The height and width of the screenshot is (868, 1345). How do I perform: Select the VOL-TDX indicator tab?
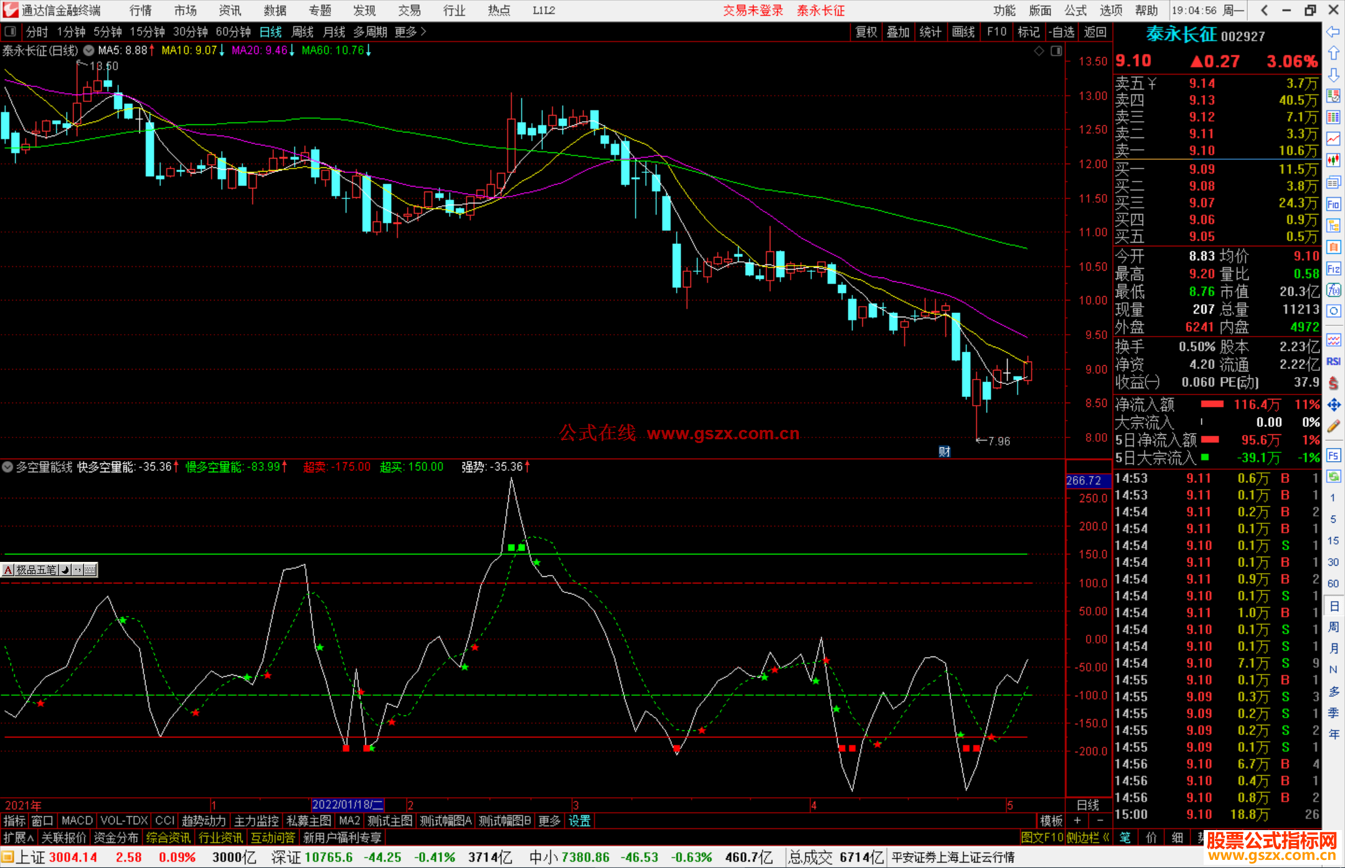click(x=125, y=821)
